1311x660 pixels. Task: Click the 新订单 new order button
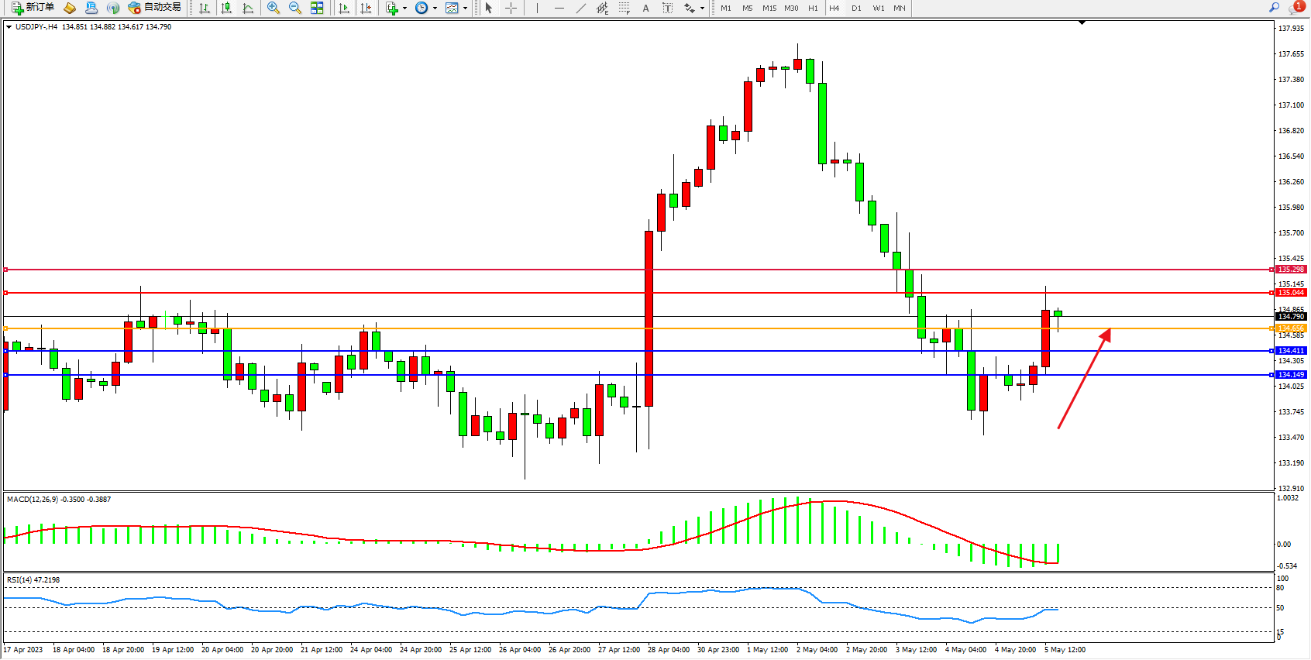point(33,8)
